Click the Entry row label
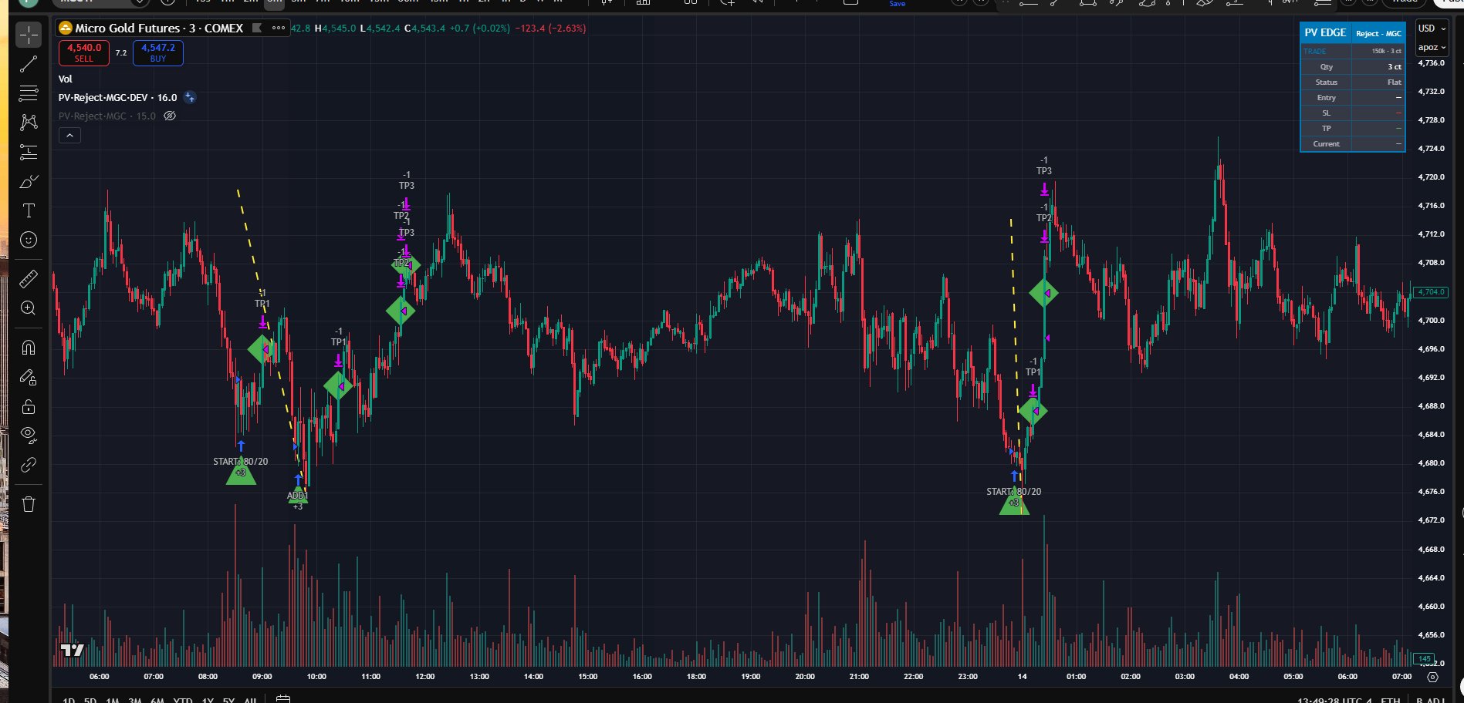The height and width of the screenshot is (703, 1464). coord(1327,98)
